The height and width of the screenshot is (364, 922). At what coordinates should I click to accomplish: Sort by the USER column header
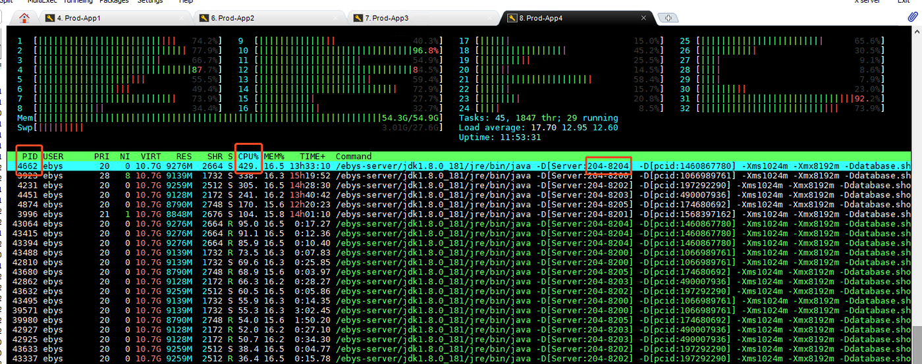53,156
